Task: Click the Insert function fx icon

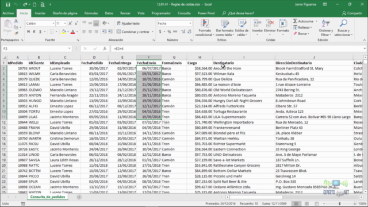Action: point(105,48)
